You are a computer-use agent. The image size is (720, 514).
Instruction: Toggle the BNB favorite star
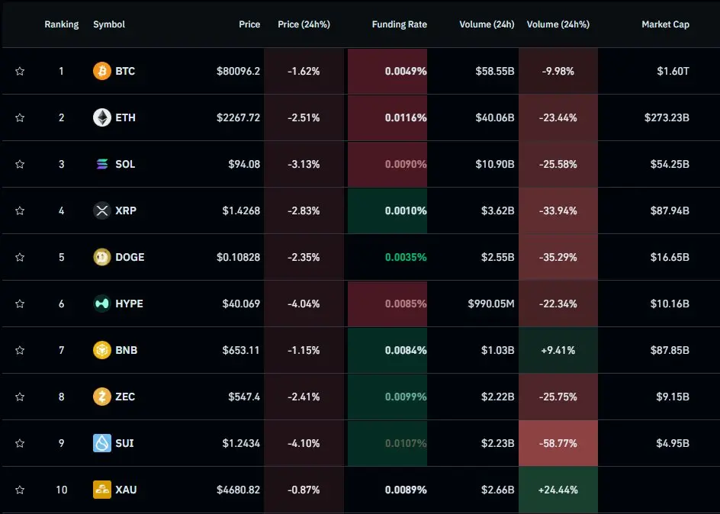coord(20,350)
